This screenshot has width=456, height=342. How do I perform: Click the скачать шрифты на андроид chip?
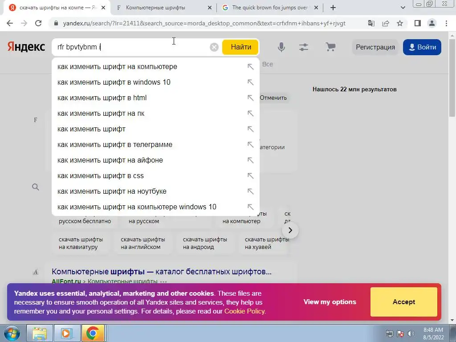[x=205, y=243]
